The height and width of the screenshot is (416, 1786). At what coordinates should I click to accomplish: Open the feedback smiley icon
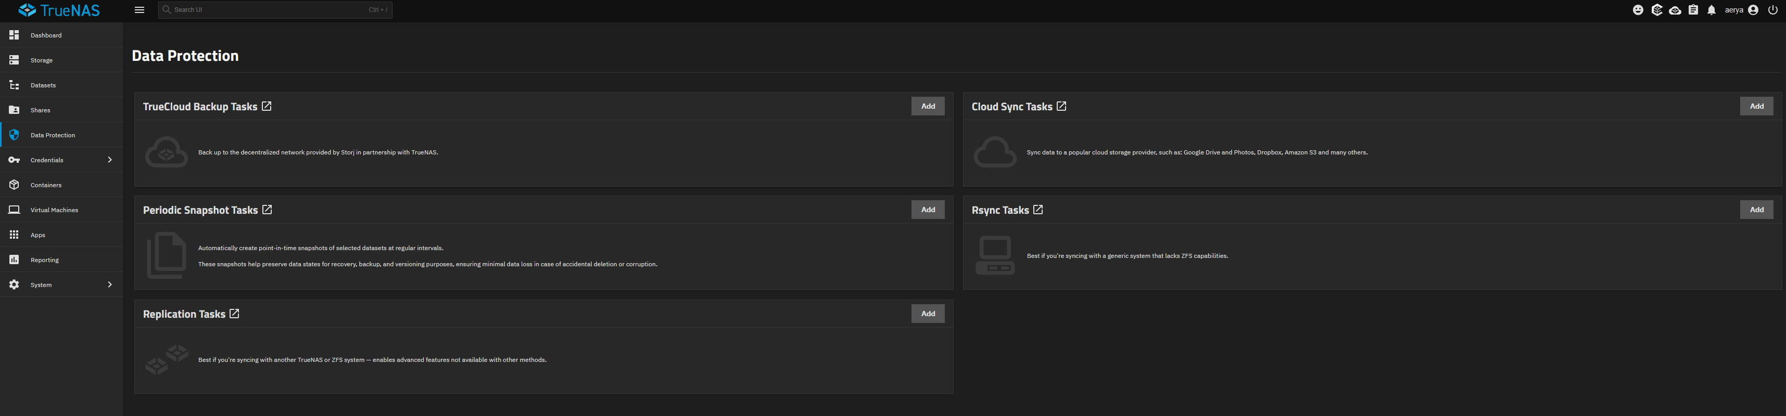pos(1638,10)
